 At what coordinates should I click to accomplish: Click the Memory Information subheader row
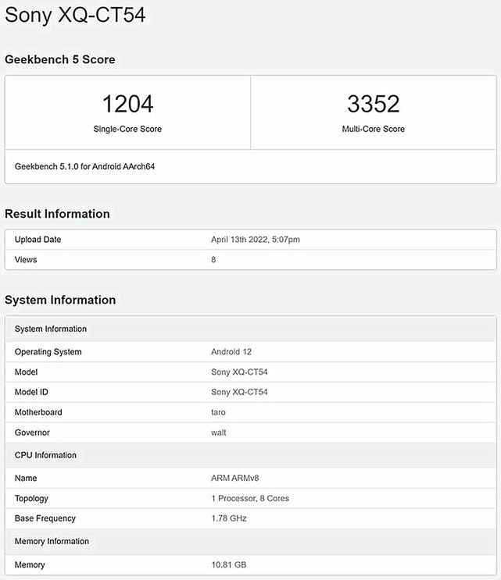pyautogui.click(x=251, y=542)
